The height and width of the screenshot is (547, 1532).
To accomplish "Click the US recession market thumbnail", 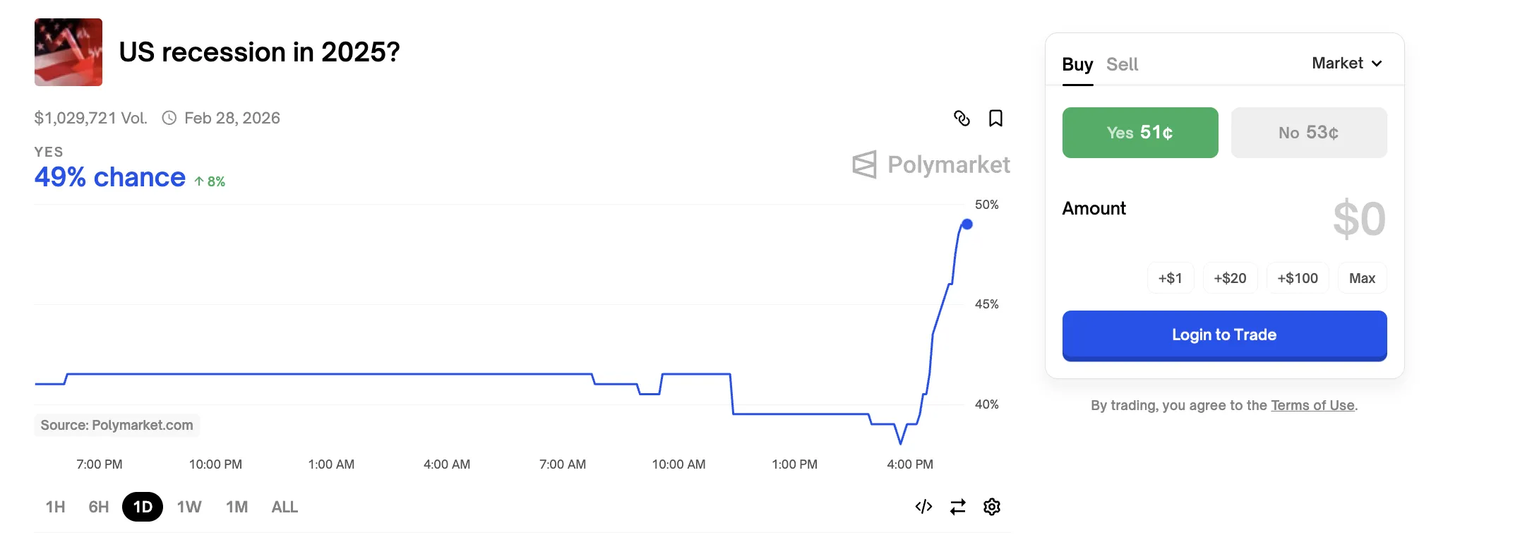I will pyautogui.click(x=68, y=52).
